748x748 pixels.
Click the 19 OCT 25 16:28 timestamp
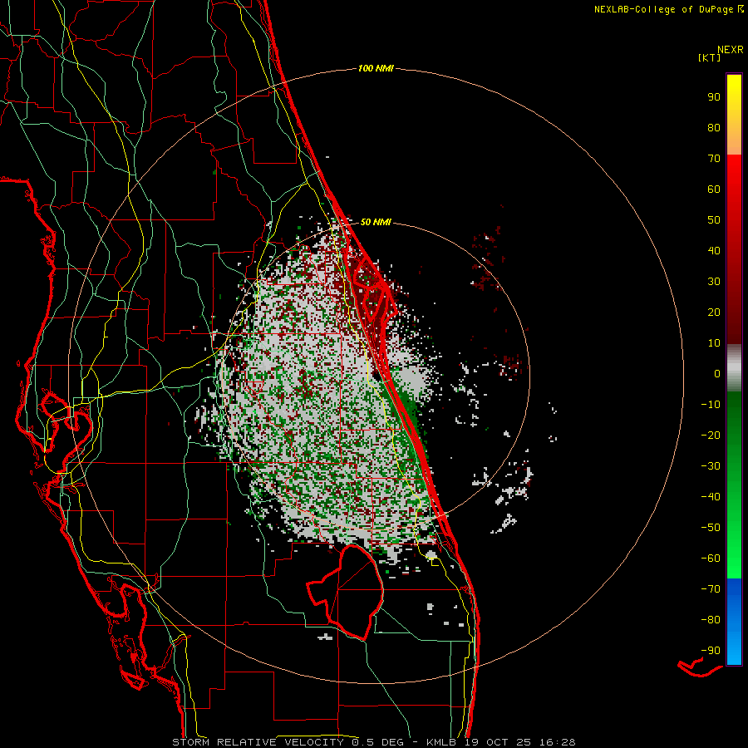click(x=521, y=742)
